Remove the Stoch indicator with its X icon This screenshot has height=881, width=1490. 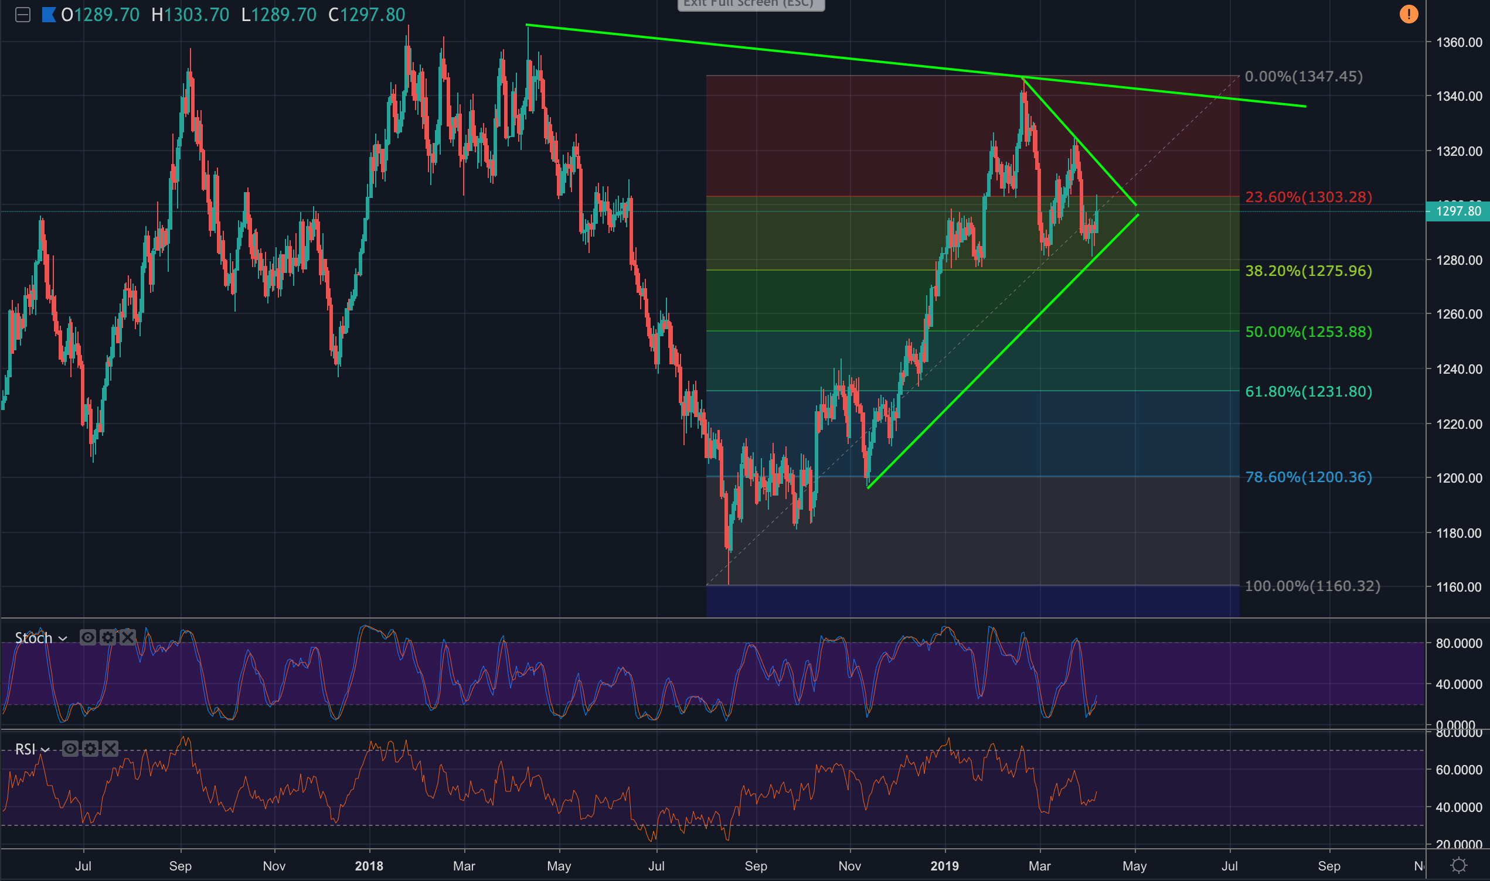pyautogui.click(x=127, y=637)
